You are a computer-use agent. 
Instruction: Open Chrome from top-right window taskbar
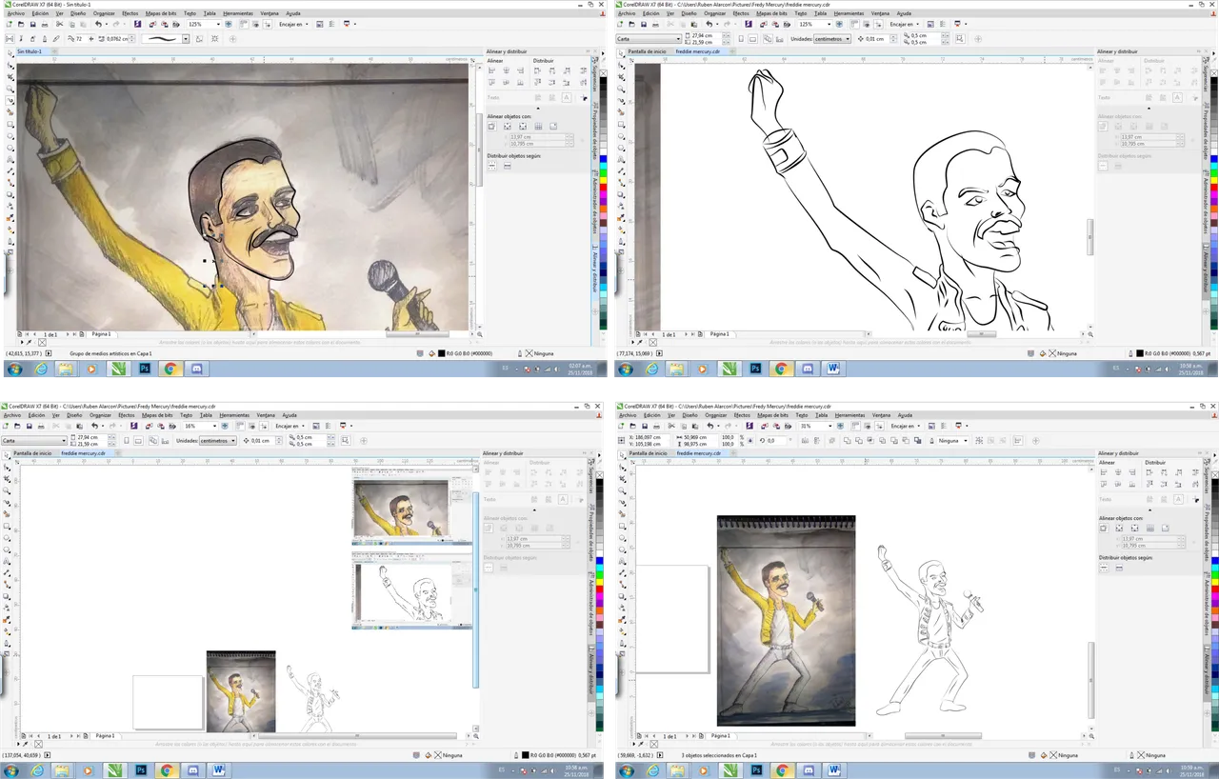781,368
